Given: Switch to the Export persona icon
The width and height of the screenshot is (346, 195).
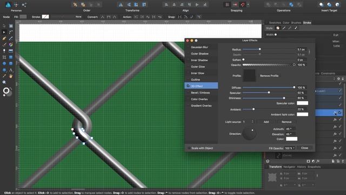Looking at the screenshot, I should 24,5.
